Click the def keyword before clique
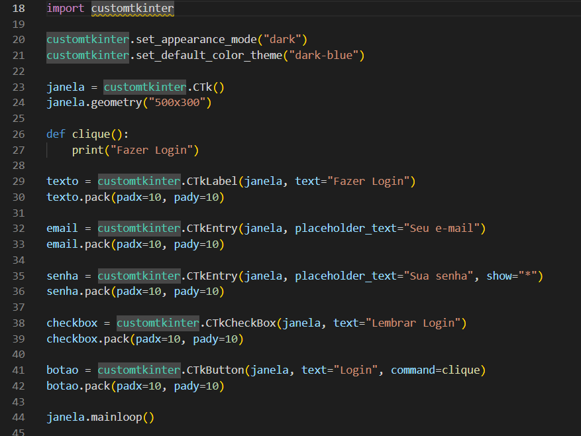Viewport: 581px width, 436px height. 56,134
